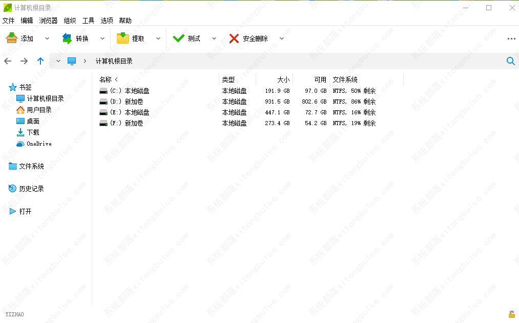Click the Convert (转换) toolbar icon
The height and width of the screenshot is (323, 519).
coord(67,38)
